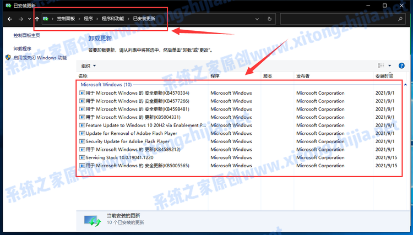
Task: Select security update KB4577266
Action: coord(137,101)
